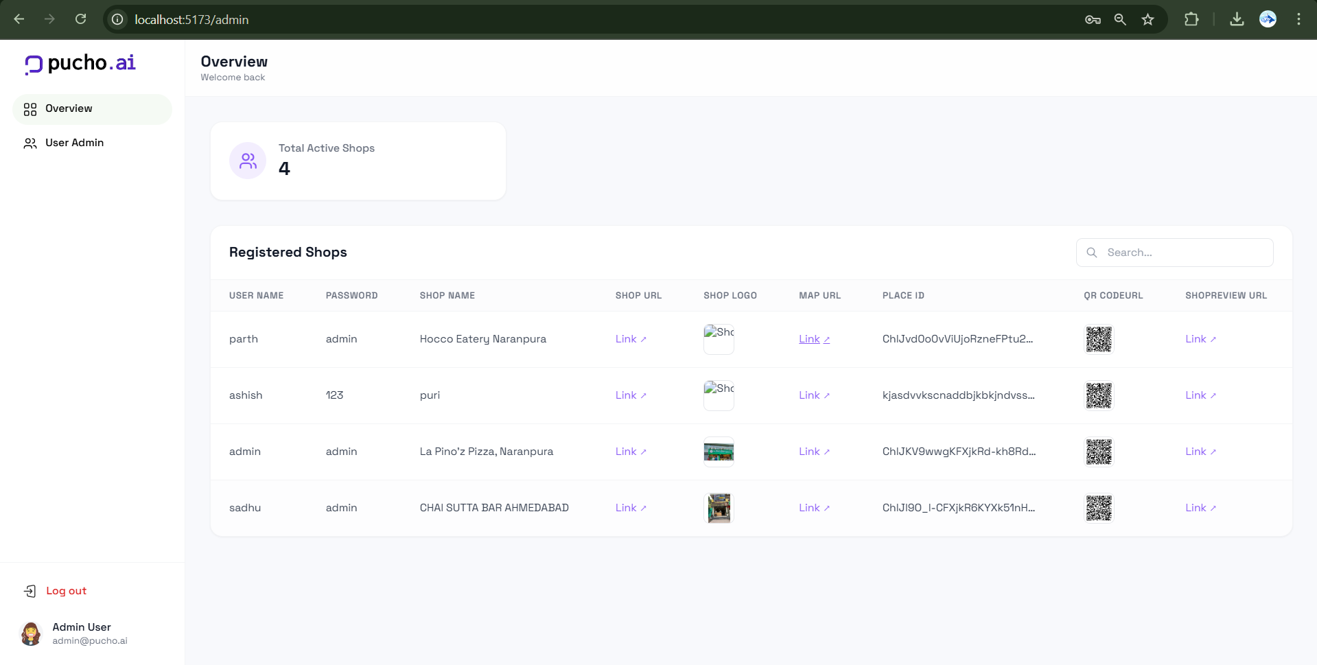This screenshot has width=1317, height=665.
Task: Bookmark this page with star icon
Action: click(1147, 19)
